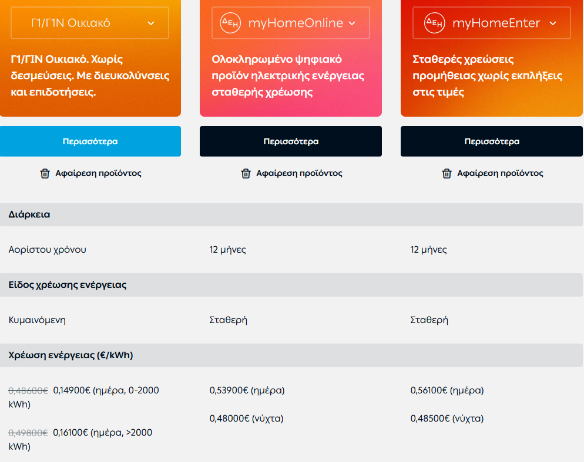Click Αφαίρεση προϊόντος text for myHomeEnter
Image resolution: width=584 pixels, height=462 pixels.
click(500, 173)
